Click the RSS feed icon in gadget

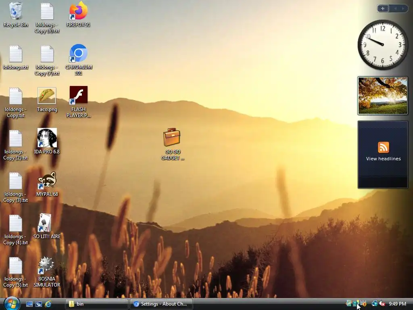[383, 147]
